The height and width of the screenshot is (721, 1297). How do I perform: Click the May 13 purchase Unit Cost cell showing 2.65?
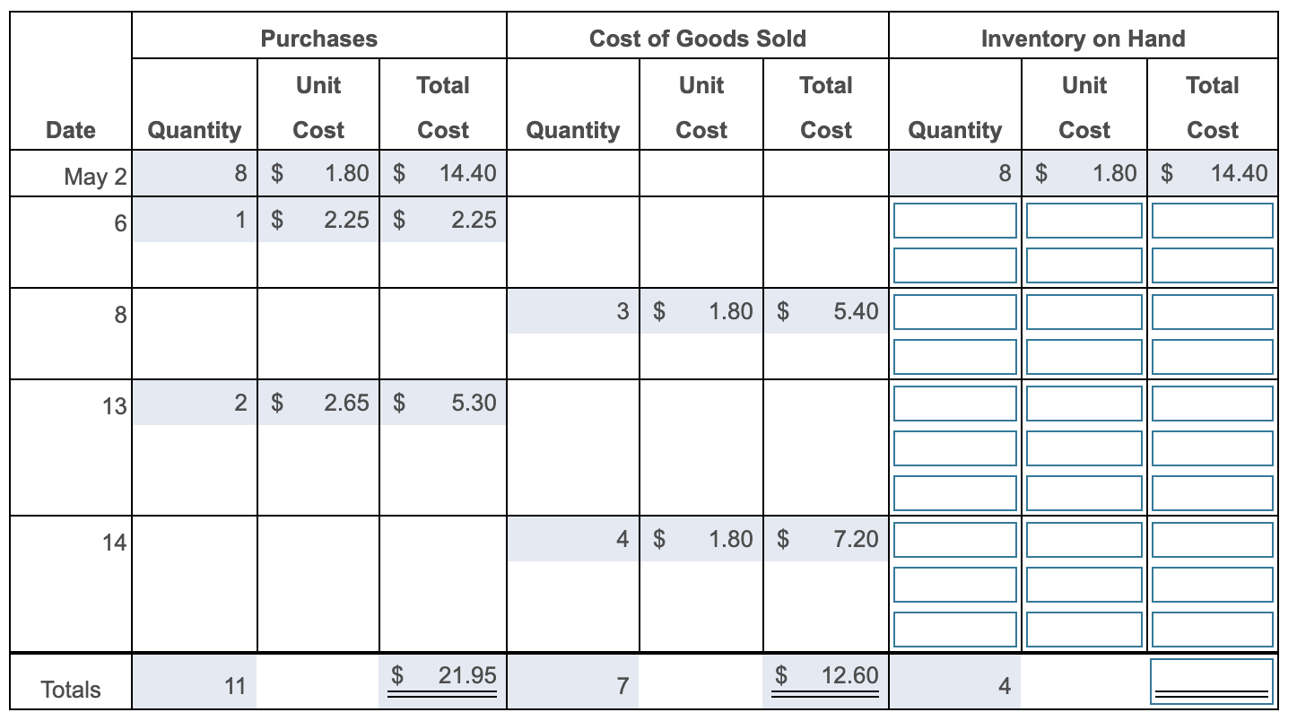318,403
